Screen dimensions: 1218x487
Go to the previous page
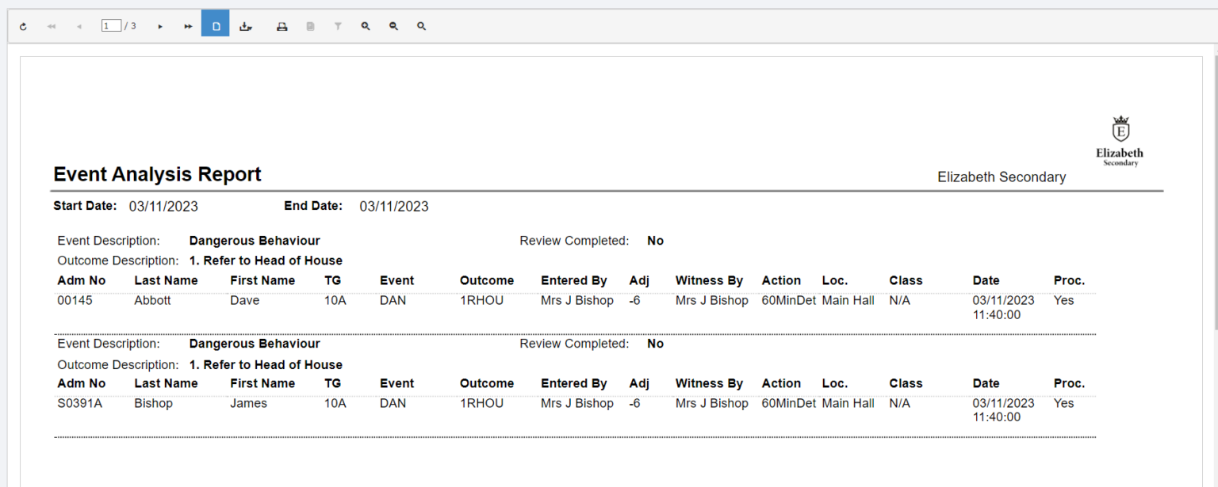tap(79, 25)
